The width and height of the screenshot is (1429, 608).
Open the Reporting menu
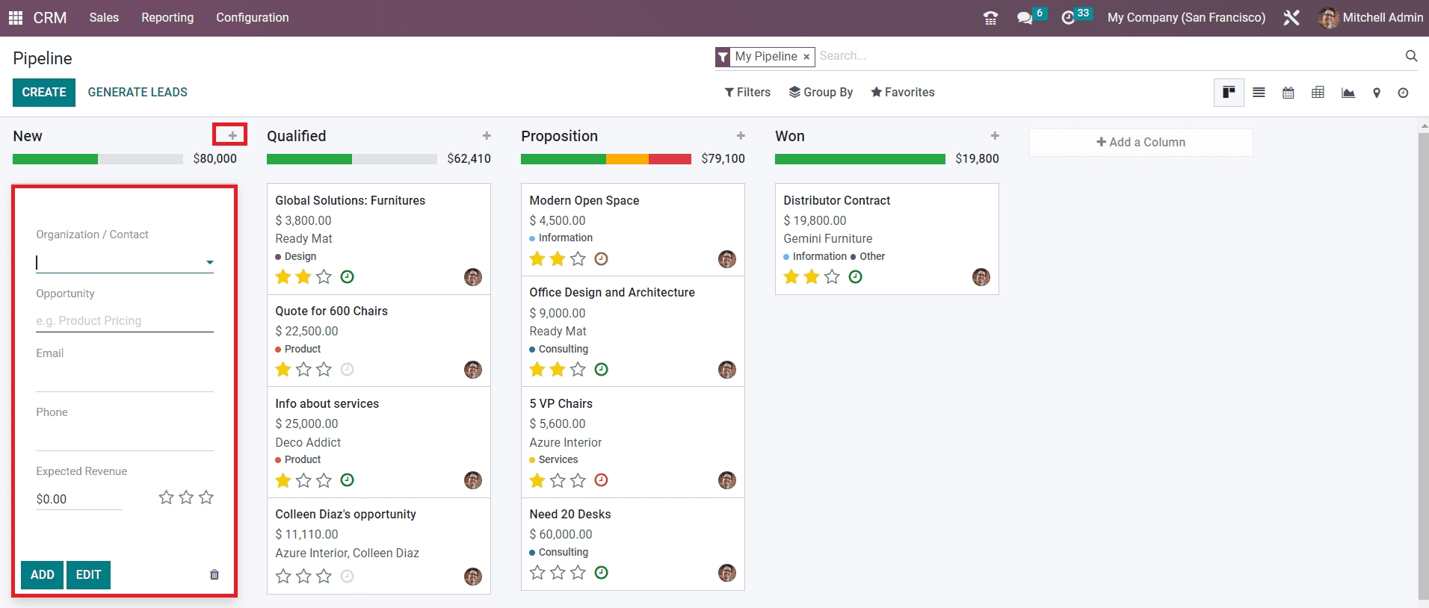point(167,17)
